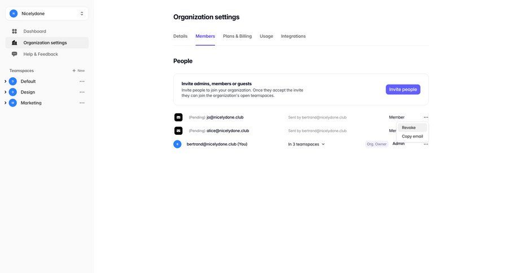This screenshot has height=273, width=508.
Task: Click the three-dot menu for bertrand's row
Action: pyautogui.click(x=426, y=144)
